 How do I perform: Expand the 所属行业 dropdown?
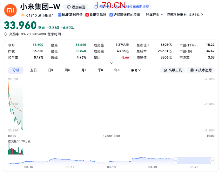coord(155,15)
